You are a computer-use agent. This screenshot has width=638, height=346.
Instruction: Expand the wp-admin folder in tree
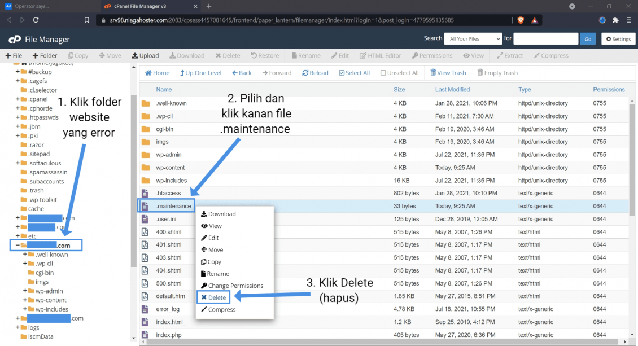coord(25,291)
